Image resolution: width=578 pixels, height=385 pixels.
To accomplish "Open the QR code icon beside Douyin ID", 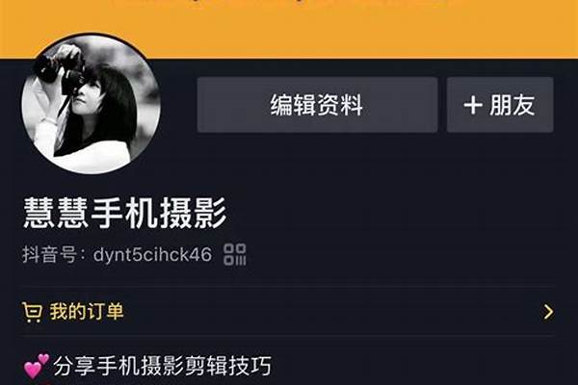I will pyautogui.click(x=235, y=254).
